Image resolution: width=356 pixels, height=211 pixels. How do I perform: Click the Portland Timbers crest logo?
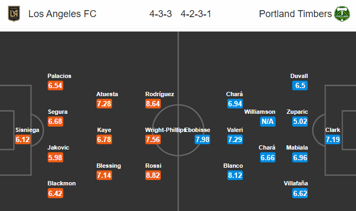tap(342, 14)
